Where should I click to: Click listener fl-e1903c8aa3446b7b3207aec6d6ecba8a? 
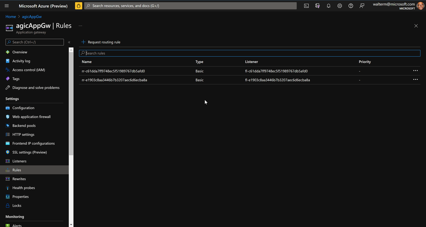click(x=277, y=80)
